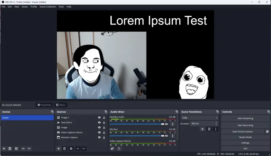Open the Profile menu
This screenshot has height=156, width=271.
coord(34,7)
